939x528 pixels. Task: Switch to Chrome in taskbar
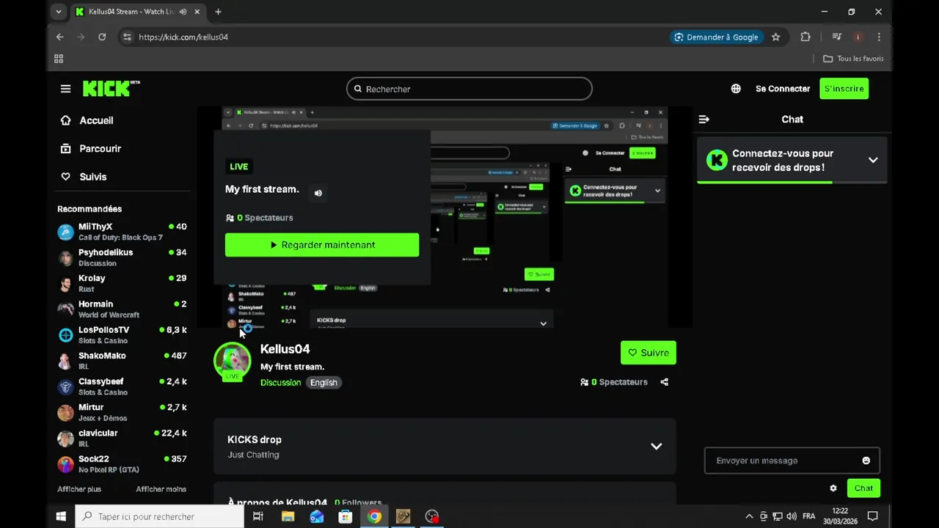click(x=374, y=516)
